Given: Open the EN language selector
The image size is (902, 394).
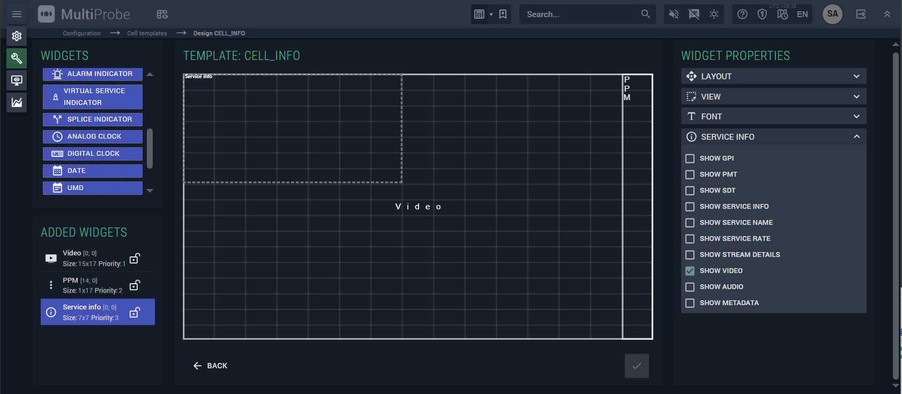Looking at the screenshot, I should click(x=802, y=14).
